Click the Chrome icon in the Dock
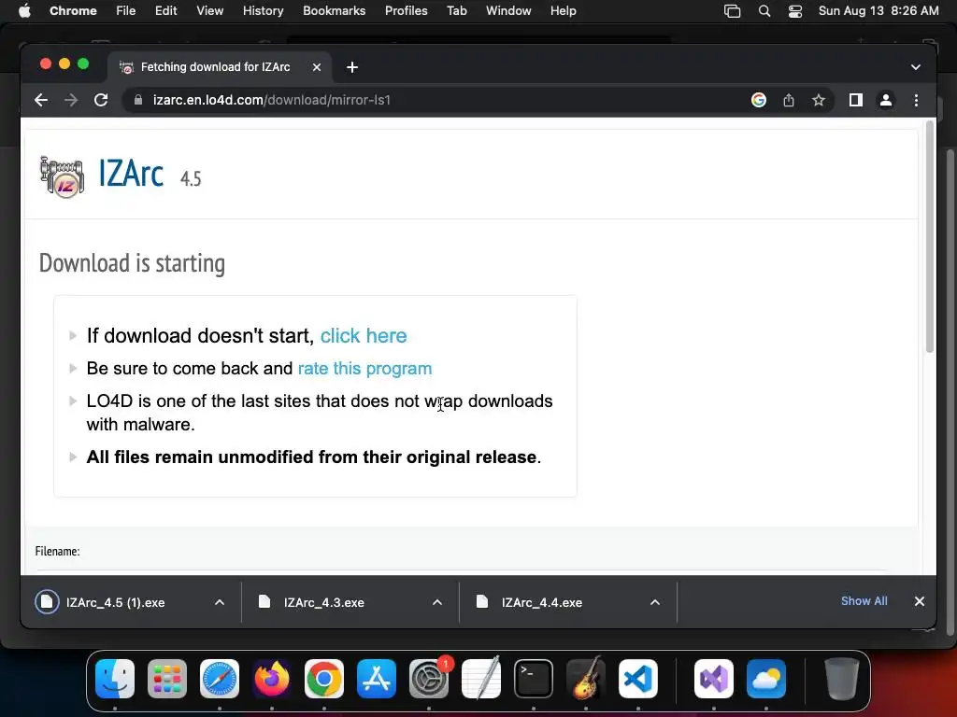 tap(324, 679)
